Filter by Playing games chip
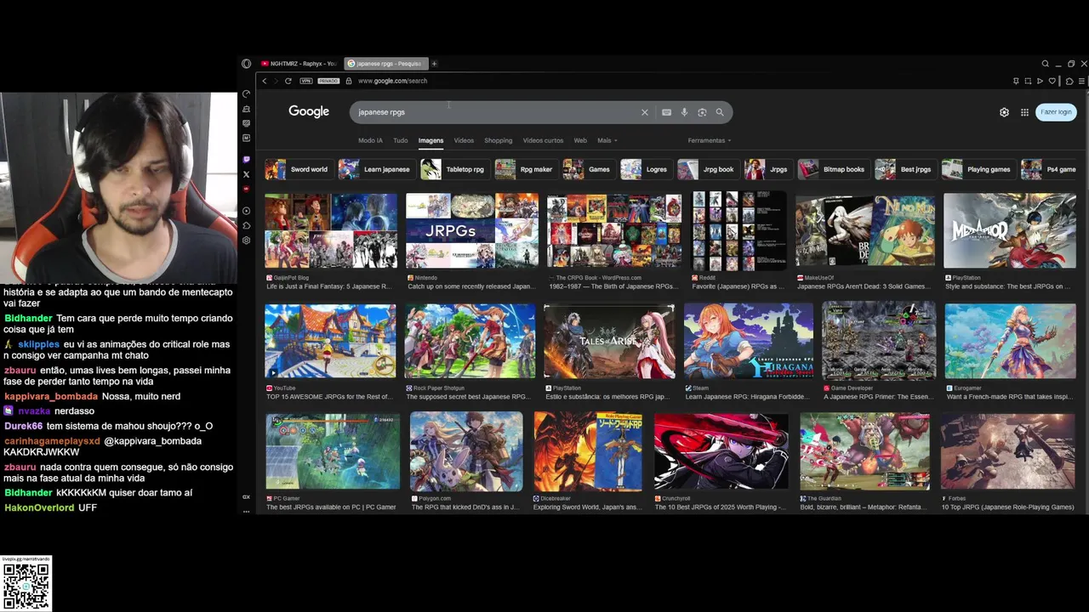Image resolution: width=1089 pixels, height=612 pixels. click(x=978, y=169)
